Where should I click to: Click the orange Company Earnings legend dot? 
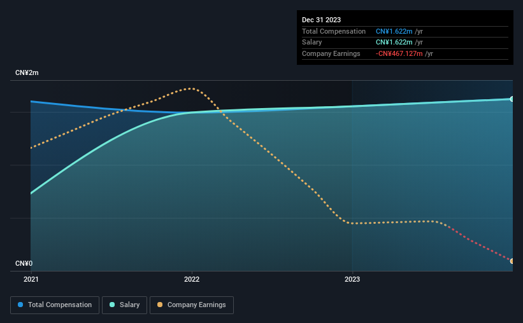pyautogui.click(x=160, y=305)
